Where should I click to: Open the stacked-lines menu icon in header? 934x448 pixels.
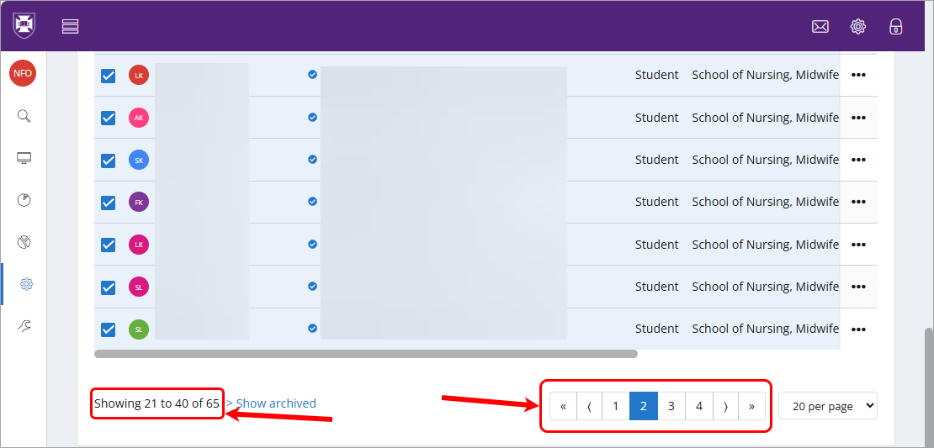coord(71,26)
